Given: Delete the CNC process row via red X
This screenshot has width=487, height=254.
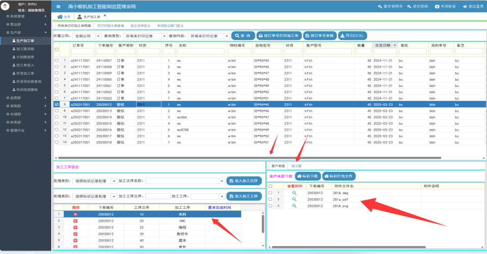Looking at the screenshot, I should 75,221.
